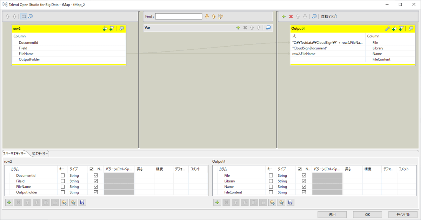Toggle key checkbox for DocumentId in row2
Viewport: 421px width, 220px height.
coord(63,176)
